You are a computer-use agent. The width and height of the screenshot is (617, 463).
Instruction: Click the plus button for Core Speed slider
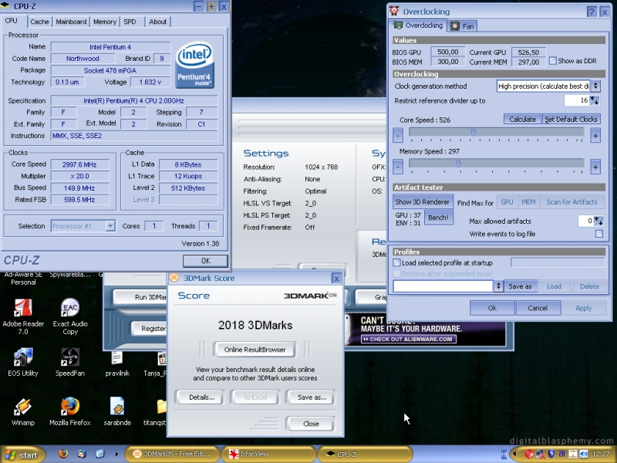[x=595, y=136]
